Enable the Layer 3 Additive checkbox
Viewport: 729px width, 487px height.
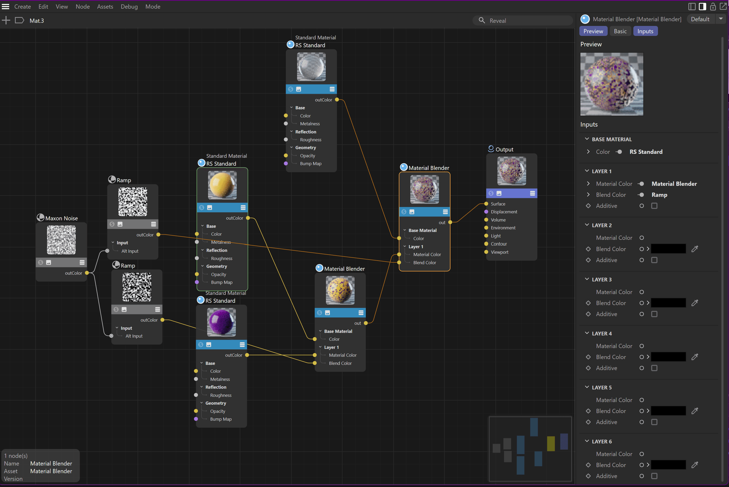tap(654, 314)
